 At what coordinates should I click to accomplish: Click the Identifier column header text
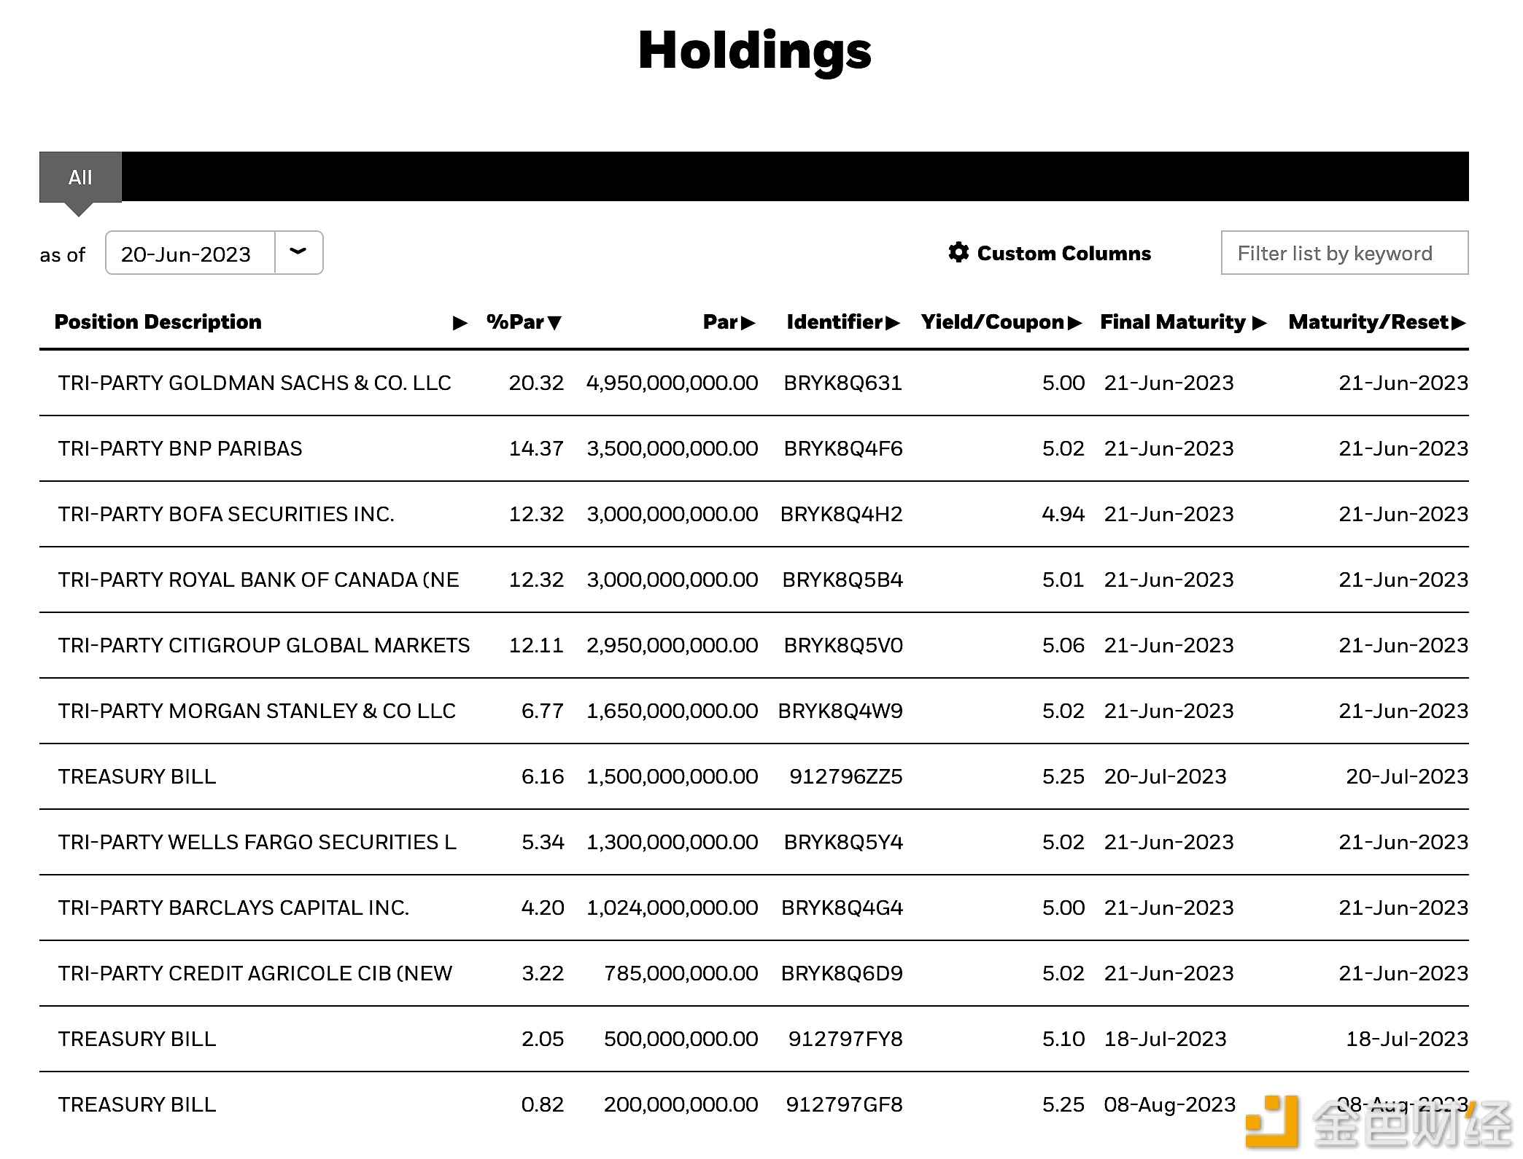pos(834,322)
